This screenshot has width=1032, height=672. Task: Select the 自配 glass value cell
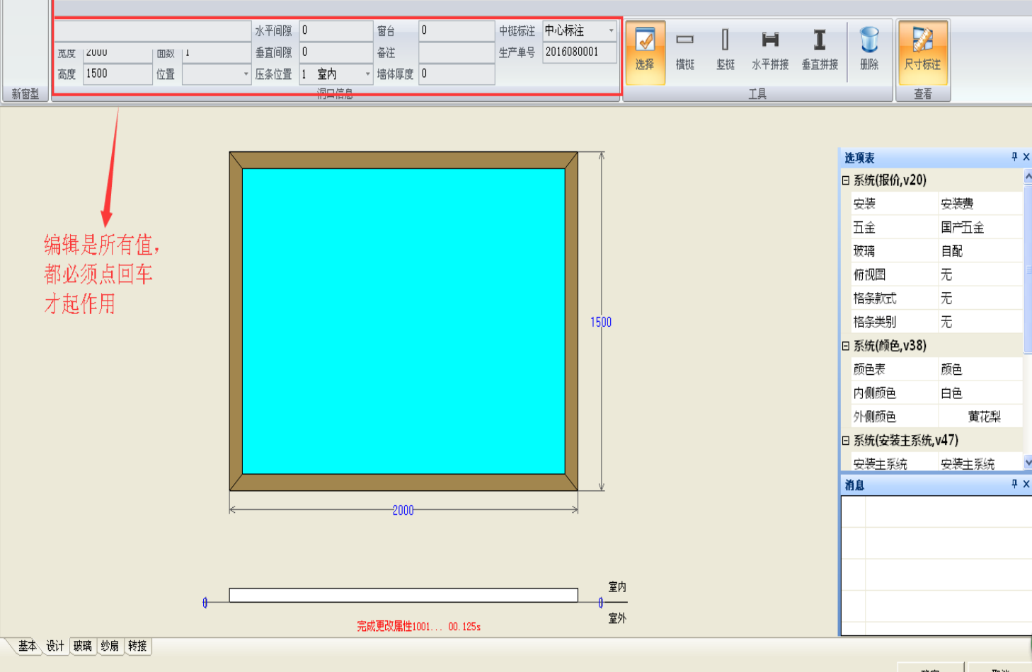click(x=980, y=251)
